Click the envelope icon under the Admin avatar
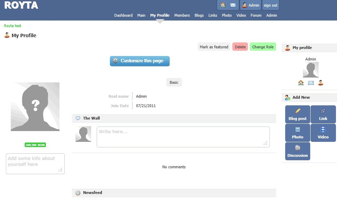The width and height of the screenshot is (337, 202). click(x=311, y=83)
